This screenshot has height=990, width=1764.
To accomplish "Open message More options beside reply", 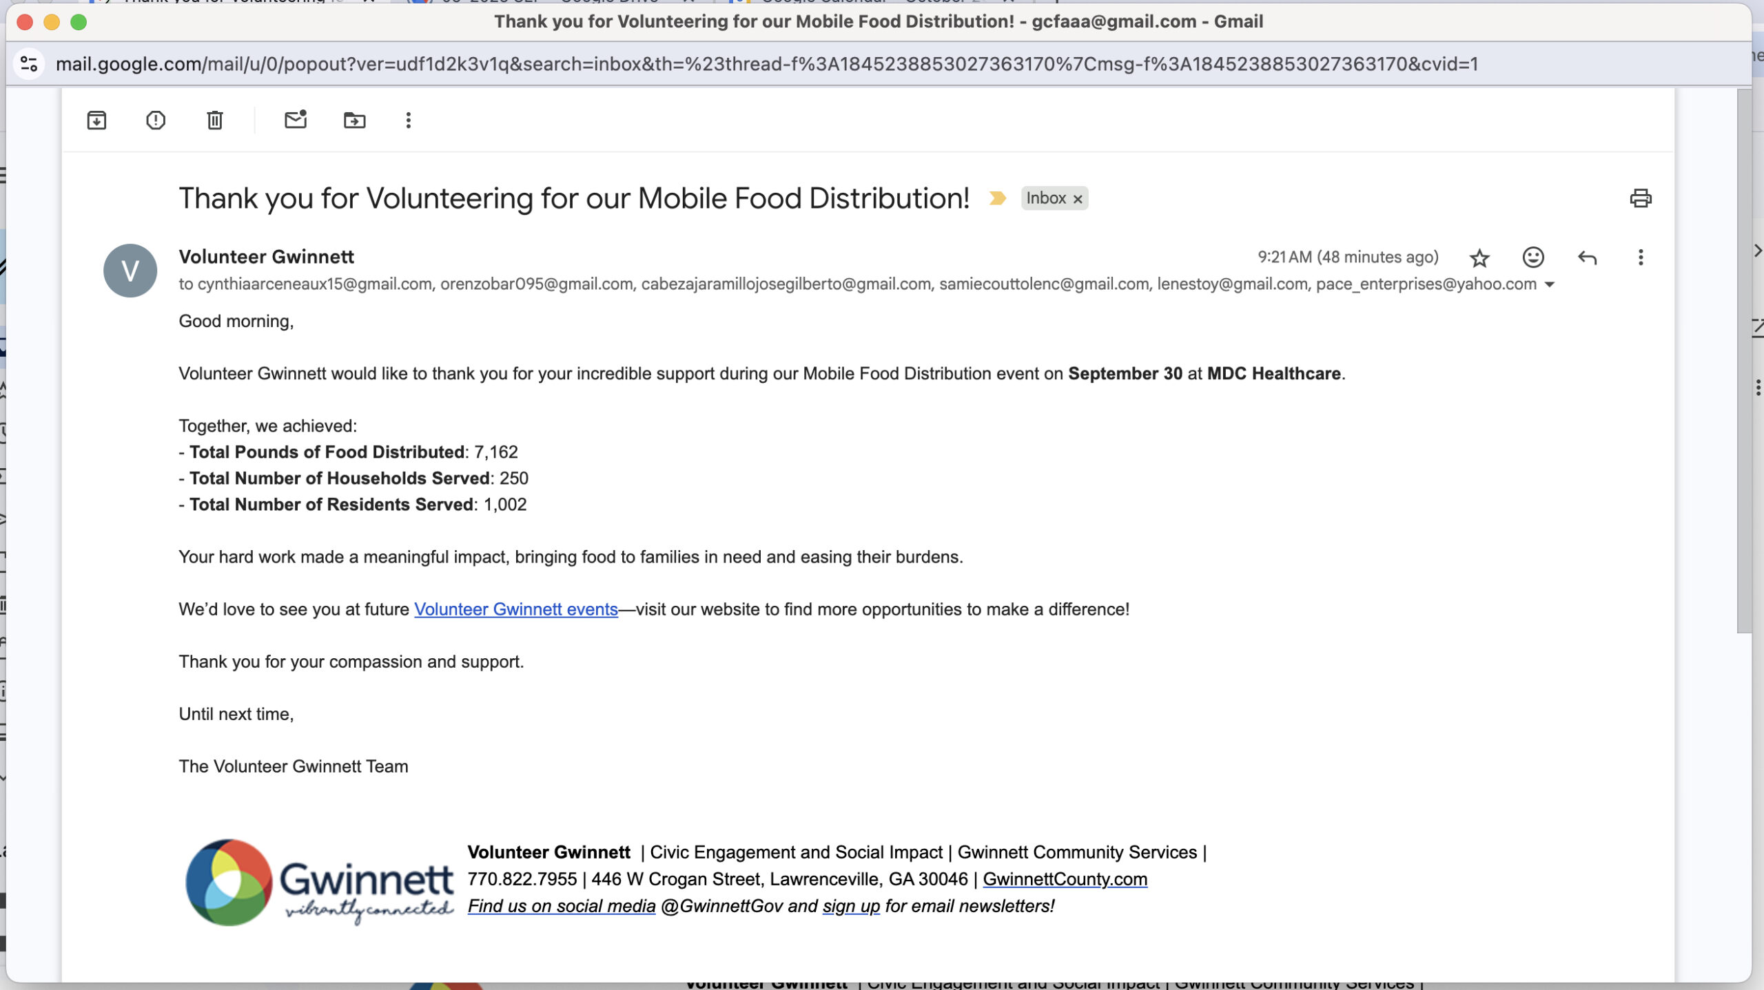I will coord(1641,257).
